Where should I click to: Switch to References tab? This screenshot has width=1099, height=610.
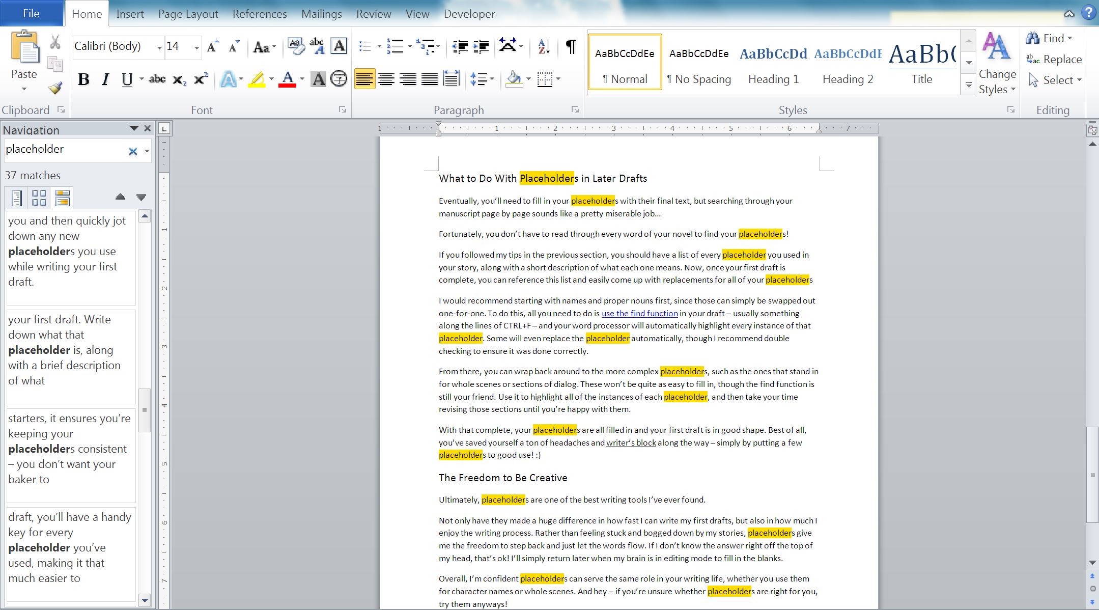pyautogui.click(x=260, y=14)
